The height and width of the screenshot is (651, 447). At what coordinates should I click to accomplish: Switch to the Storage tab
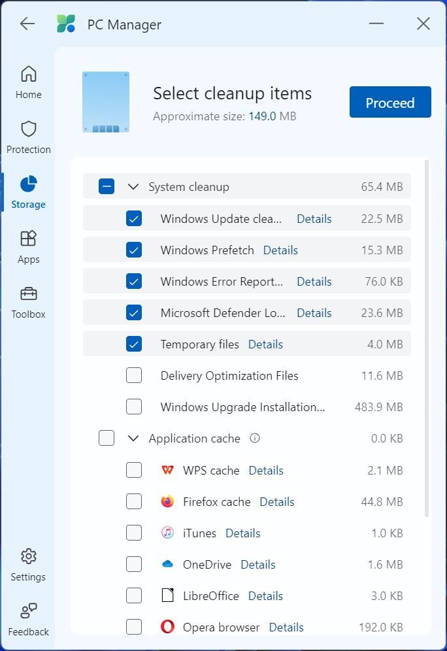[x=29, y=192]
